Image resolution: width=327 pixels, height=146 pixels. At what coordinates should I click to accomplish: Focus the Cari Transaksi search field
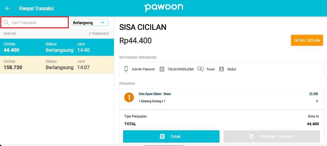coord(35,22)
